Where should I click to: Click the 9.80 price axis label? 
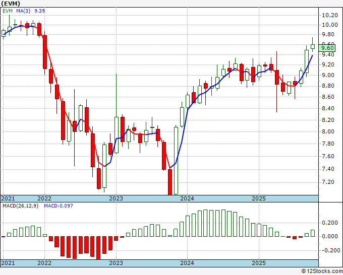point(328,35)
